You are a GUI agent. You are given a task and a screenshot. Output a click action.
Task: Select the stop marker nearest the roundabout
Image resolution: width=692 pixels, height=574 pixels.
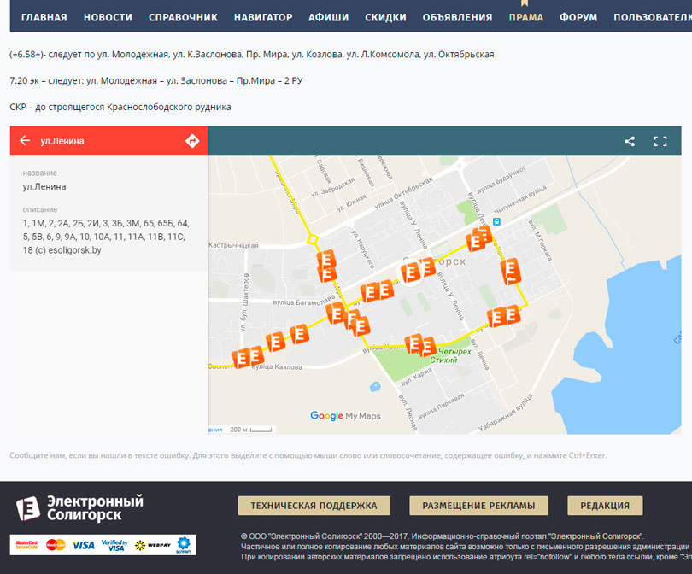pyautogui.click(x=325, y=260)
